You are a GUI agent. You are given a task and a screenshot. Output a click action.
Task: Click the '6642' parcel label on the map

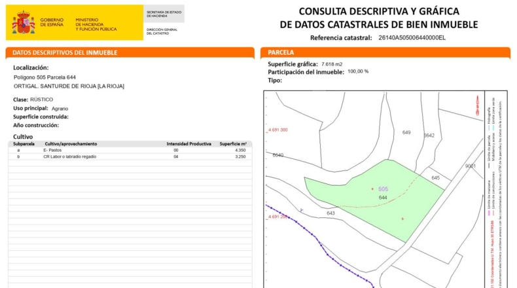point(429,135)
